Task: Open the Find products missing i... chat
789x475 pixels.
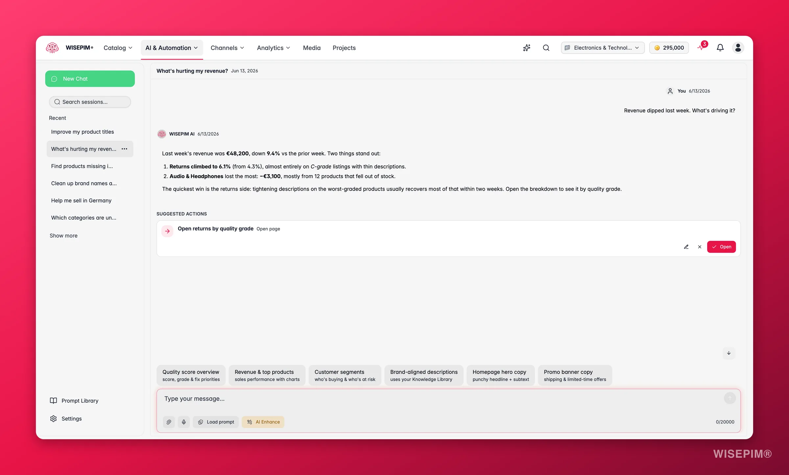Action: click(x=90, y=166)
